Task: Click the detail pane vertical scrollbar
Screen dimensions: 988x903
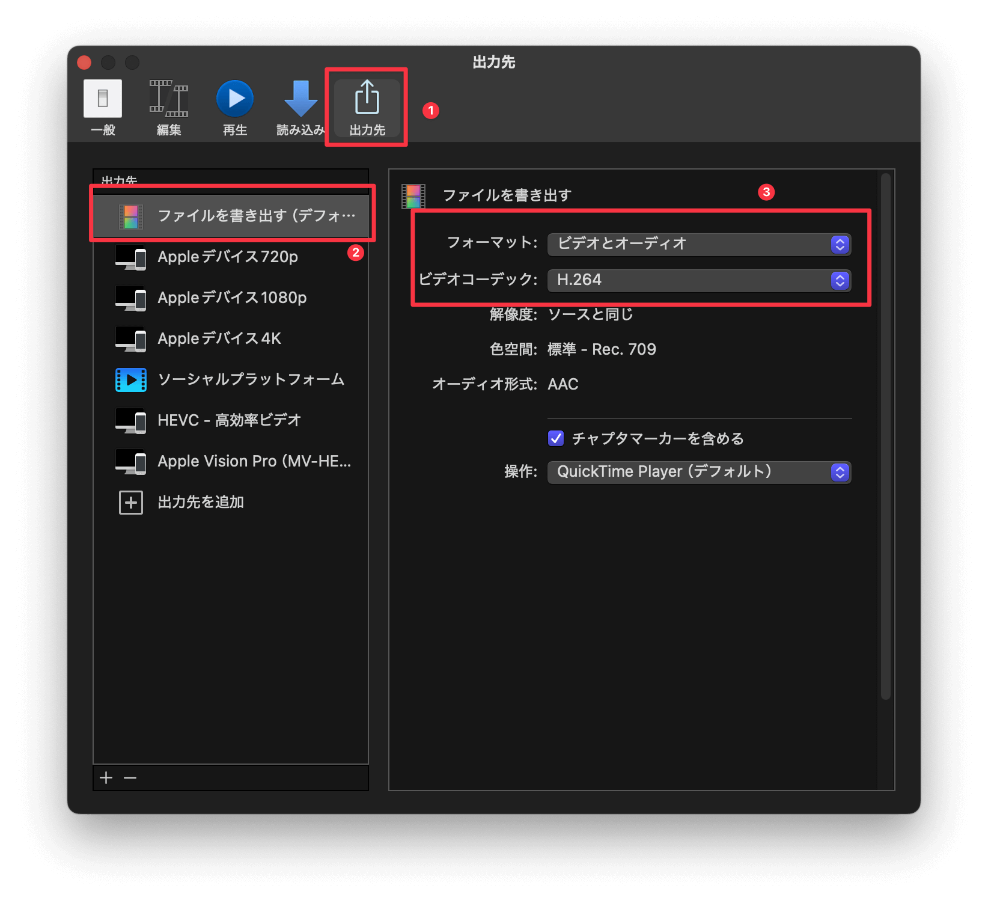Action: pyautogui.click(x=885, y=436)
